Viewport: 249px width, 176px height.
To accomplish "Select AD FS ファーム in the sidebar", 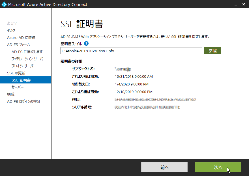I will coord(18,45).
